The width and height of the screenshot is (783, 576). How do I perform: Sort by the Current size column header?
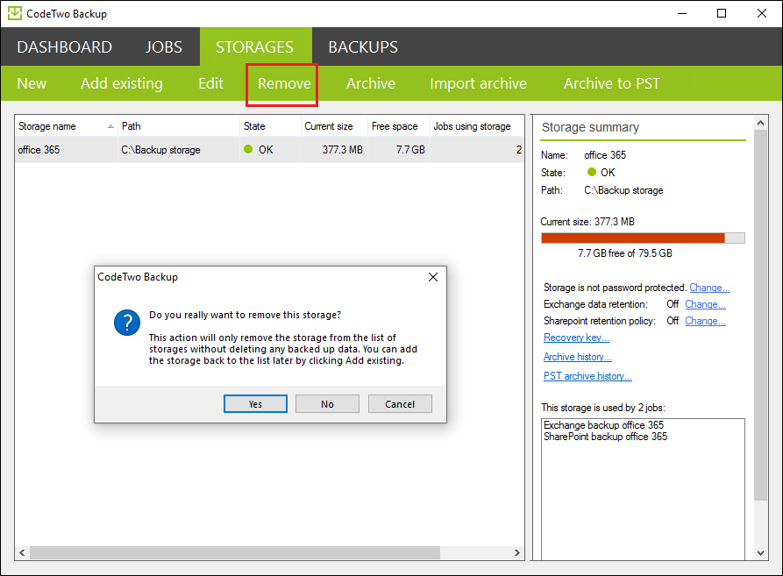(x=335, y=126)
